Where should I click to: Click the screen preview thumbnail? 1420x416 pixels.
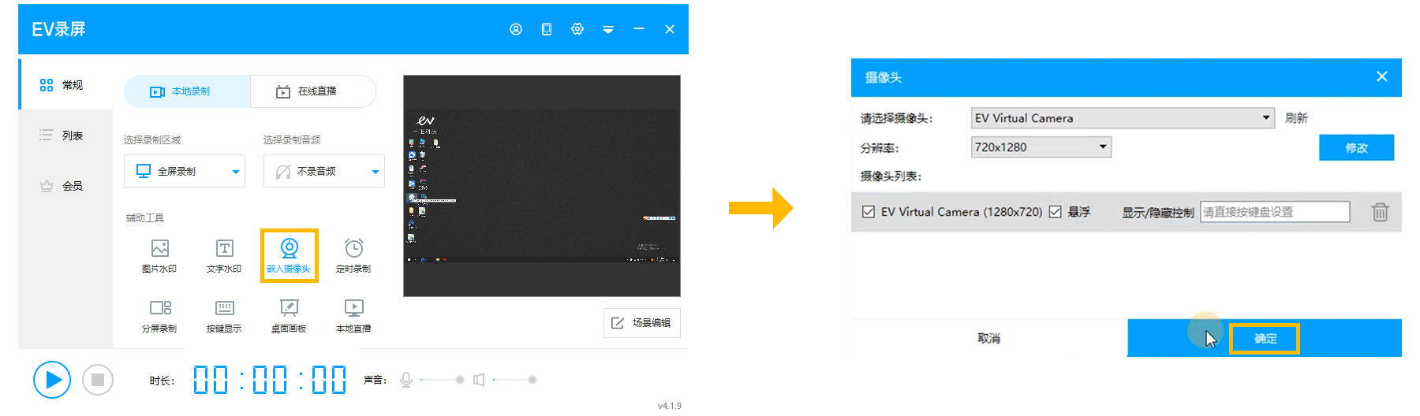point(542,186)
